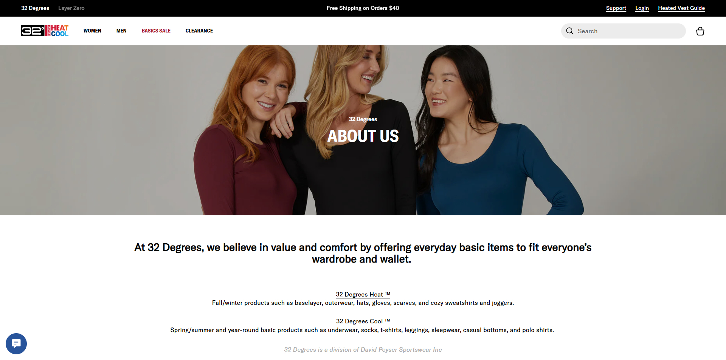Open the Heated Vest Guide link

pyautogui.click(x=681, y=8)
